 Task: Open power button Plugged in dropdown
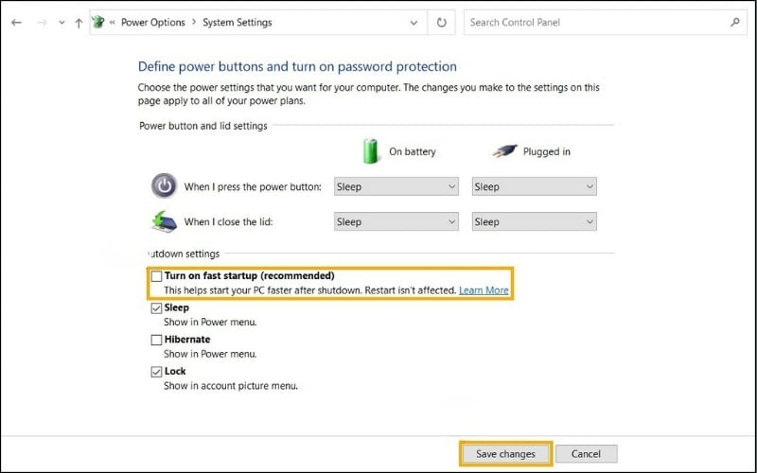click(534, 186)
